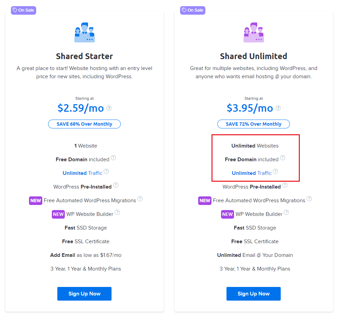Open Unlimited Traffic link in Shared Starter
337x317 pixels.
pyautogui.click(x=82, y=173)
